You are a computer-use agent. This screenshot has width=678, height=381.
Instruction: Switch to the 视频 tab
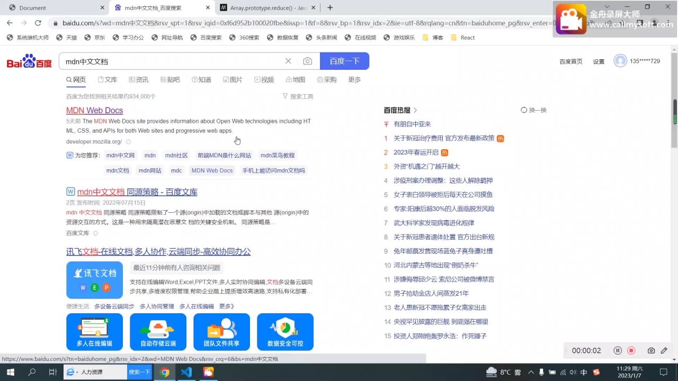(264, 80)
